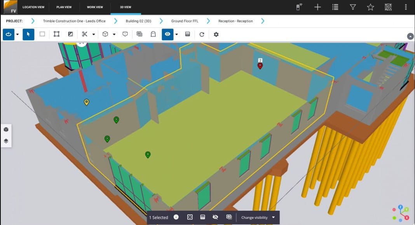Screen dimensions: 415x225
Task: Switch to the Plan View tab
Action: [64, 7]
